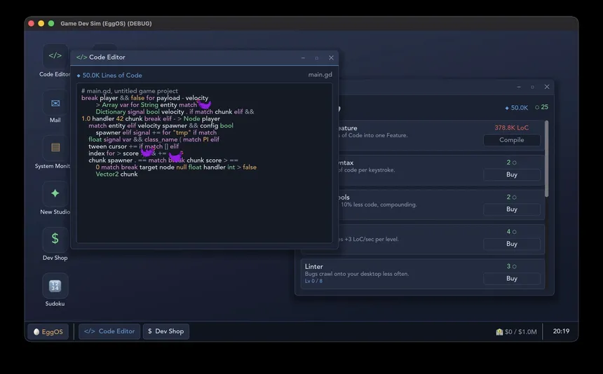Click the 50.0K counter in Dev Shop
Viewport: 603px width, 374px height.
click(x=517, y=108)
